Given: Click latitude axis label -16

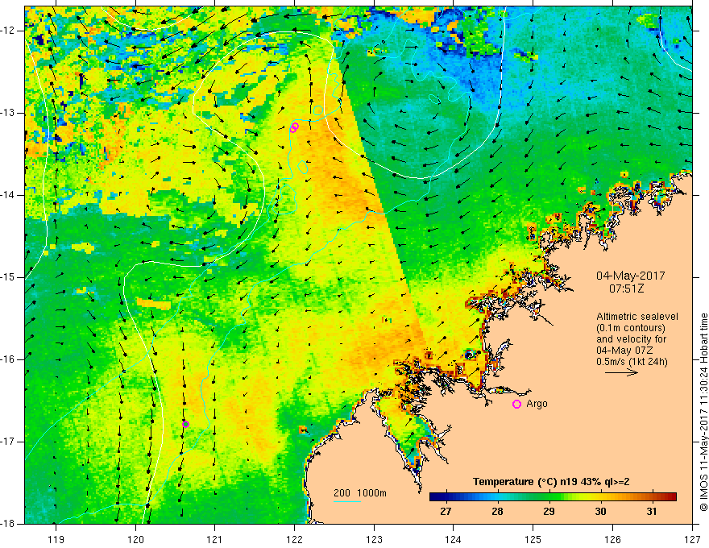Looking at the screenshot, I should [x=8, y=359].
